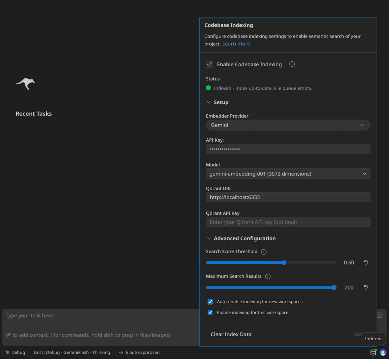389x359 pixels.
Task: Click the Clear Index Data button
Action: pos(231,334)
